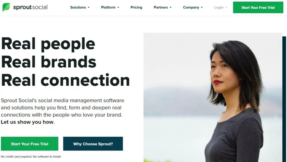This screenshot has width=287, height=162.
Task: Click the green Sprout leaf logo icon
Action: pyautogui.click(x=6, y=7)
